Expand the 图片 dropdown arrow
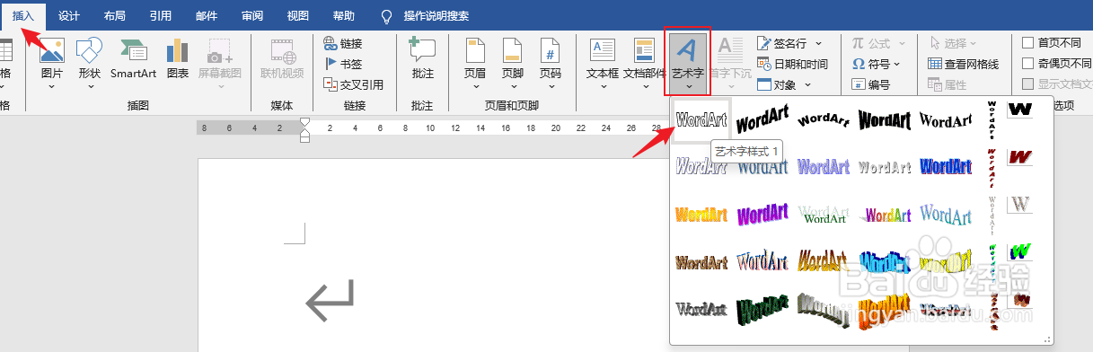 pos(51,87)
